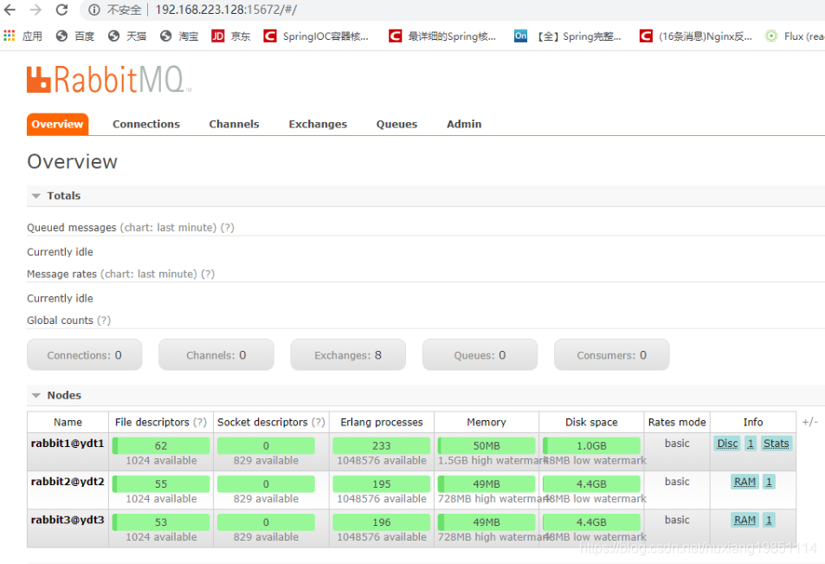Screen dimensions: 825x564
Task: Click the Connections: 0 count button
Action: pos(84,355)
